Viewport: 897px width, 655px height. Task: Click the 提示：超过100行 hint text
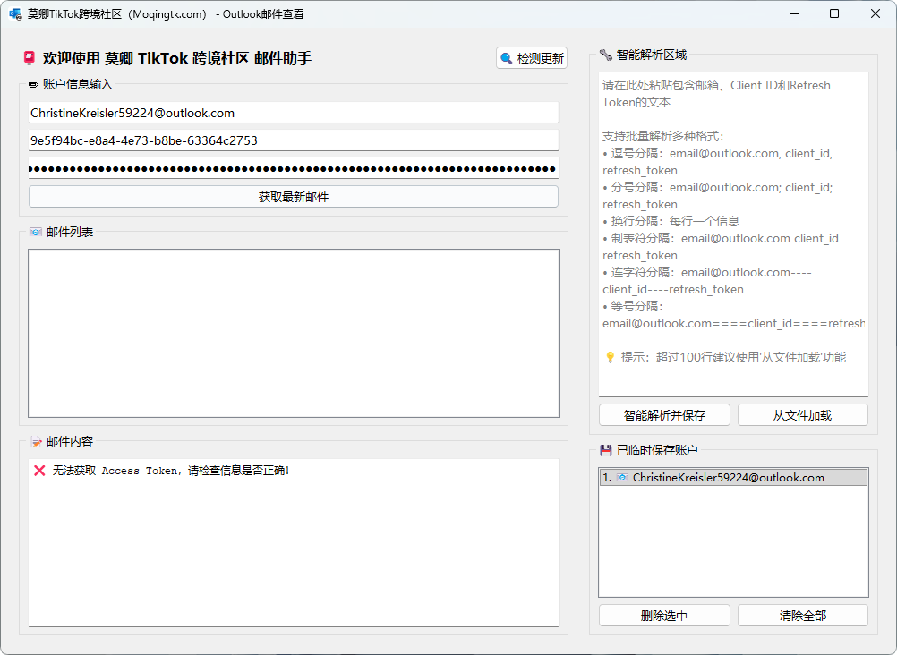733,358
